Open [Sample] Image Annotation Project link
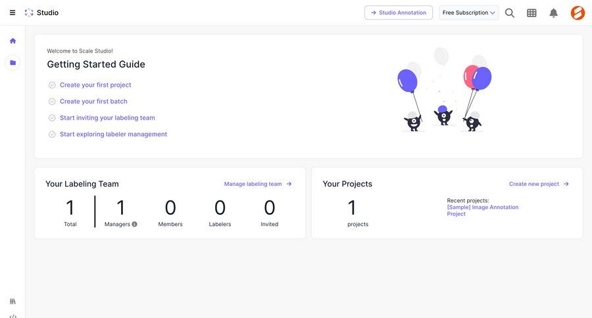The height and width of the screenshot is (318, 592). pos(483,210)
